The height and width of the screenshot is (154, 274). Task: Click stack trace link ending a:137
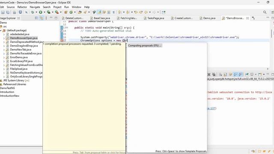pos(211,108)
